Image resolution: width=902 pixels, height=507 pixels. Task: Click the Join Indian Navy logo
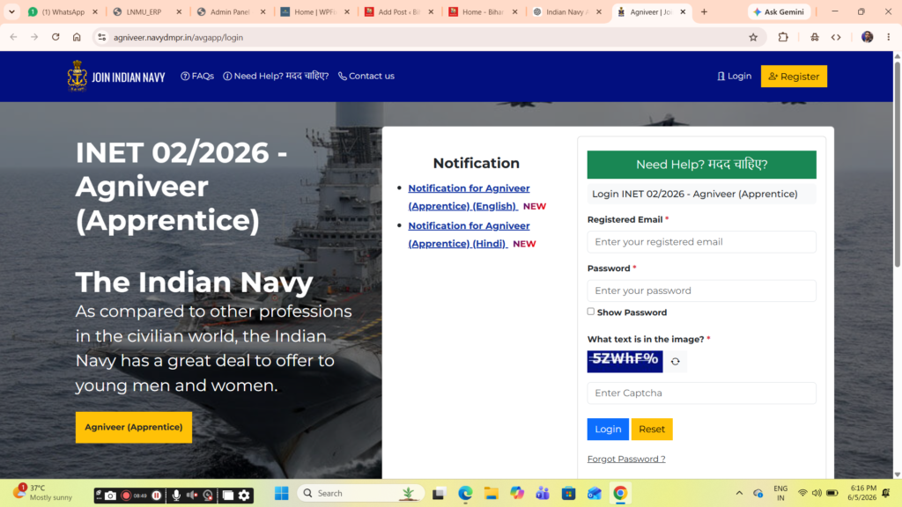tap(116, 76)
